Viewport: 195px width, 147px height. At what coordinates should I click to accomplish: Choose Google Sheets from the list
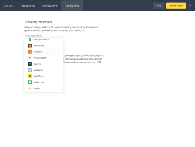[x=44, y=39]
